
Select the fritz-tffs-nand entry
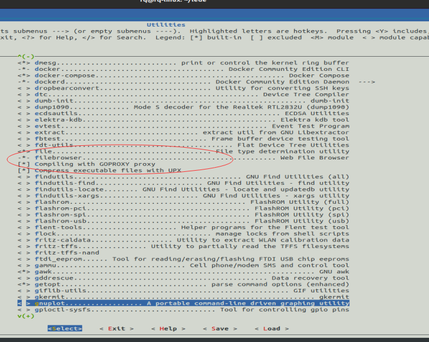pyautogui.click(x=58, y=252)
